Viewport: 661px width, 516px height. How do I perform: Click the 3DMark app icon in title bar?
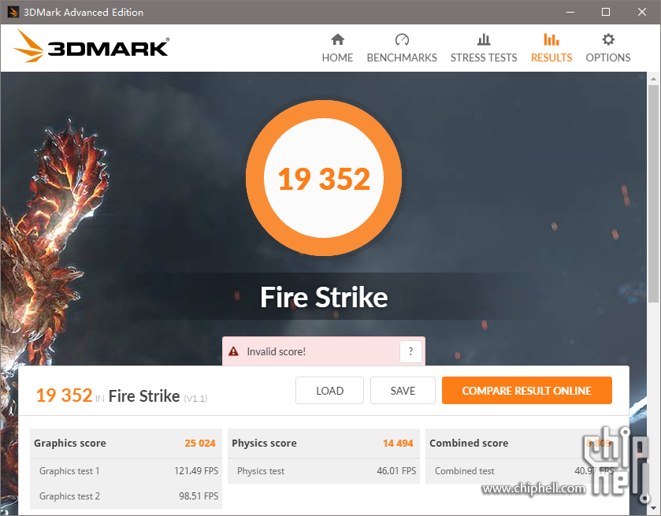pos(13,12)
